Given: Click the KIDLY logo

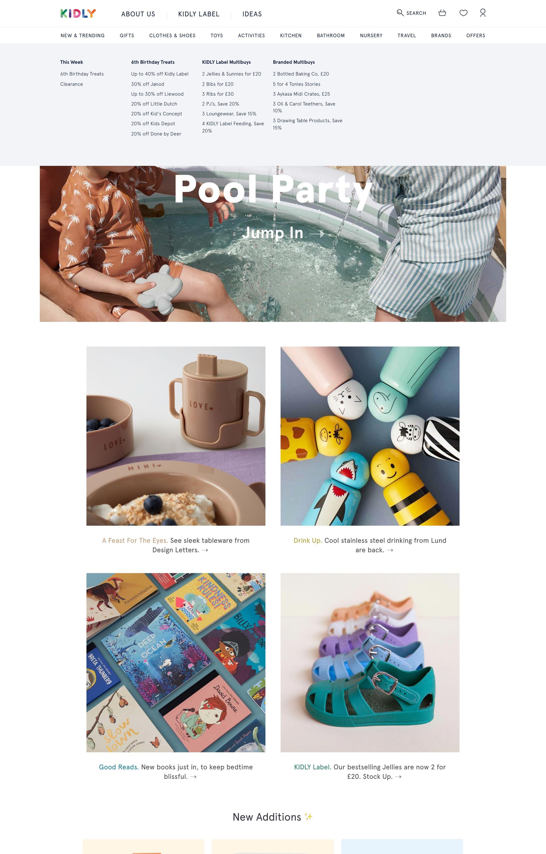Looking at the screenshot, I should point(78,13).
